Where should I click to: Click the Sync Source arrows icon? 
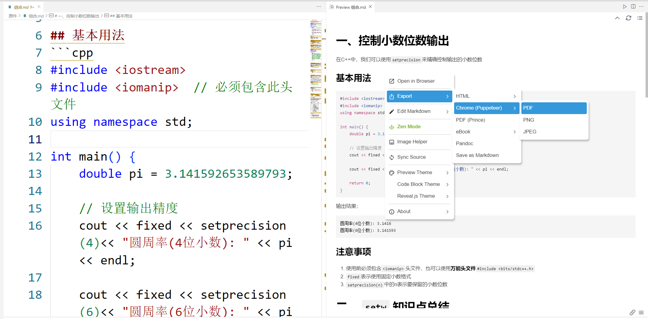tap(392, 158)
